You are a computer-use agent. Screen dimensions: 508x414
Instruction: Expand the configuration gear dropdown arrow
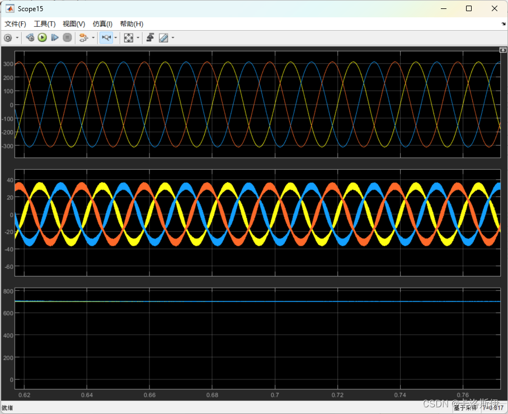tap(17, 38)
